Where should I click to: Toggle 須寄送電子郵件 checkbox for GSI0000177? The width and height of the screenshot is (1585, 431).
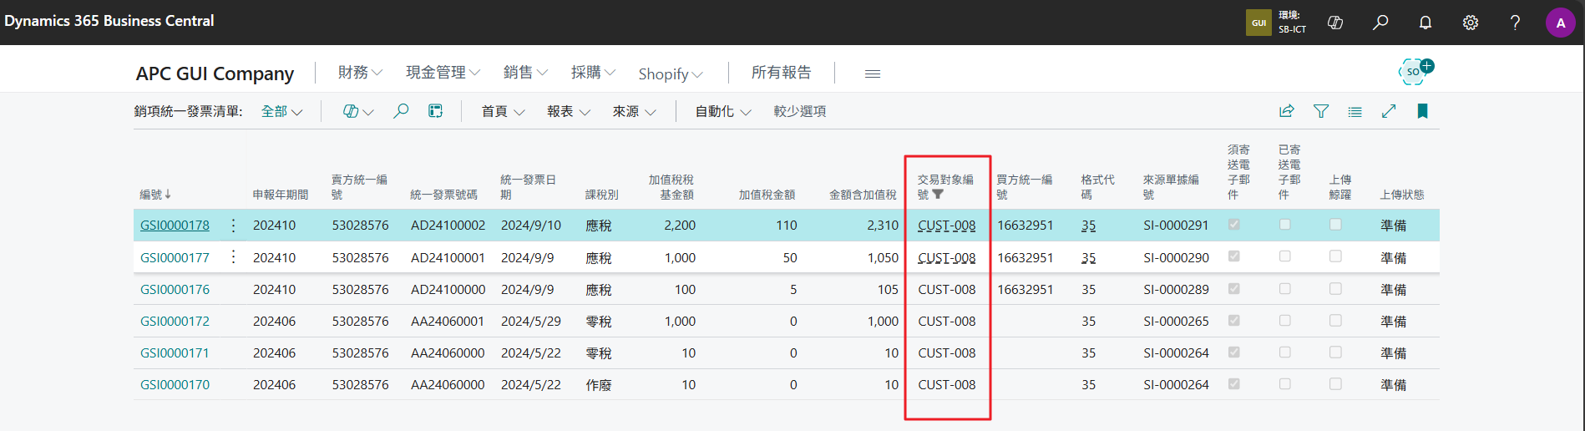click(1234, 256)
